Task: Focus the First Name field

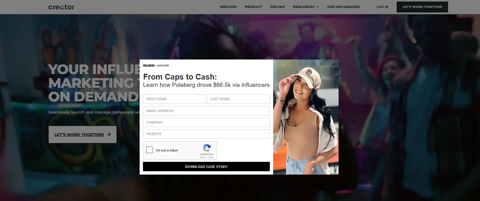Action: [x=174, y=99]
